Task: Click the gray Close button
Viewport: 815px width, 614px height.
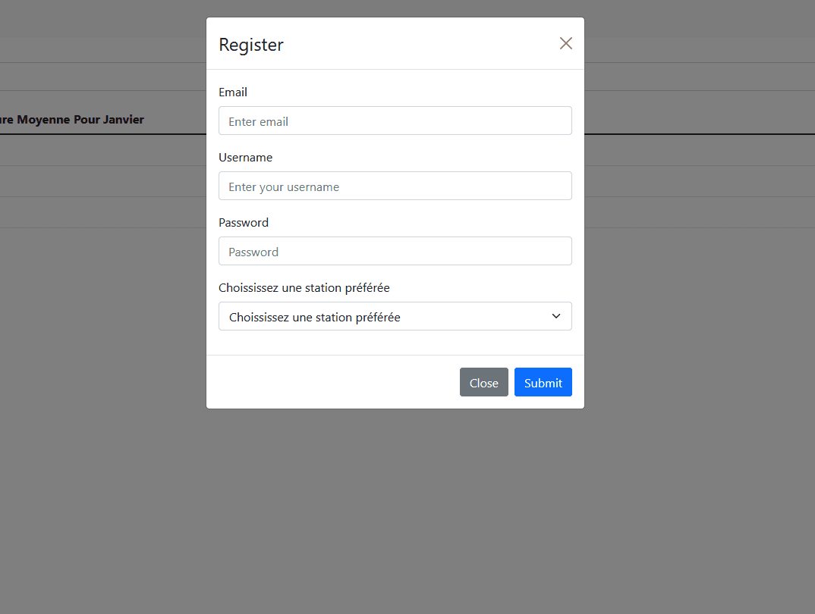Action: [484, 382]
